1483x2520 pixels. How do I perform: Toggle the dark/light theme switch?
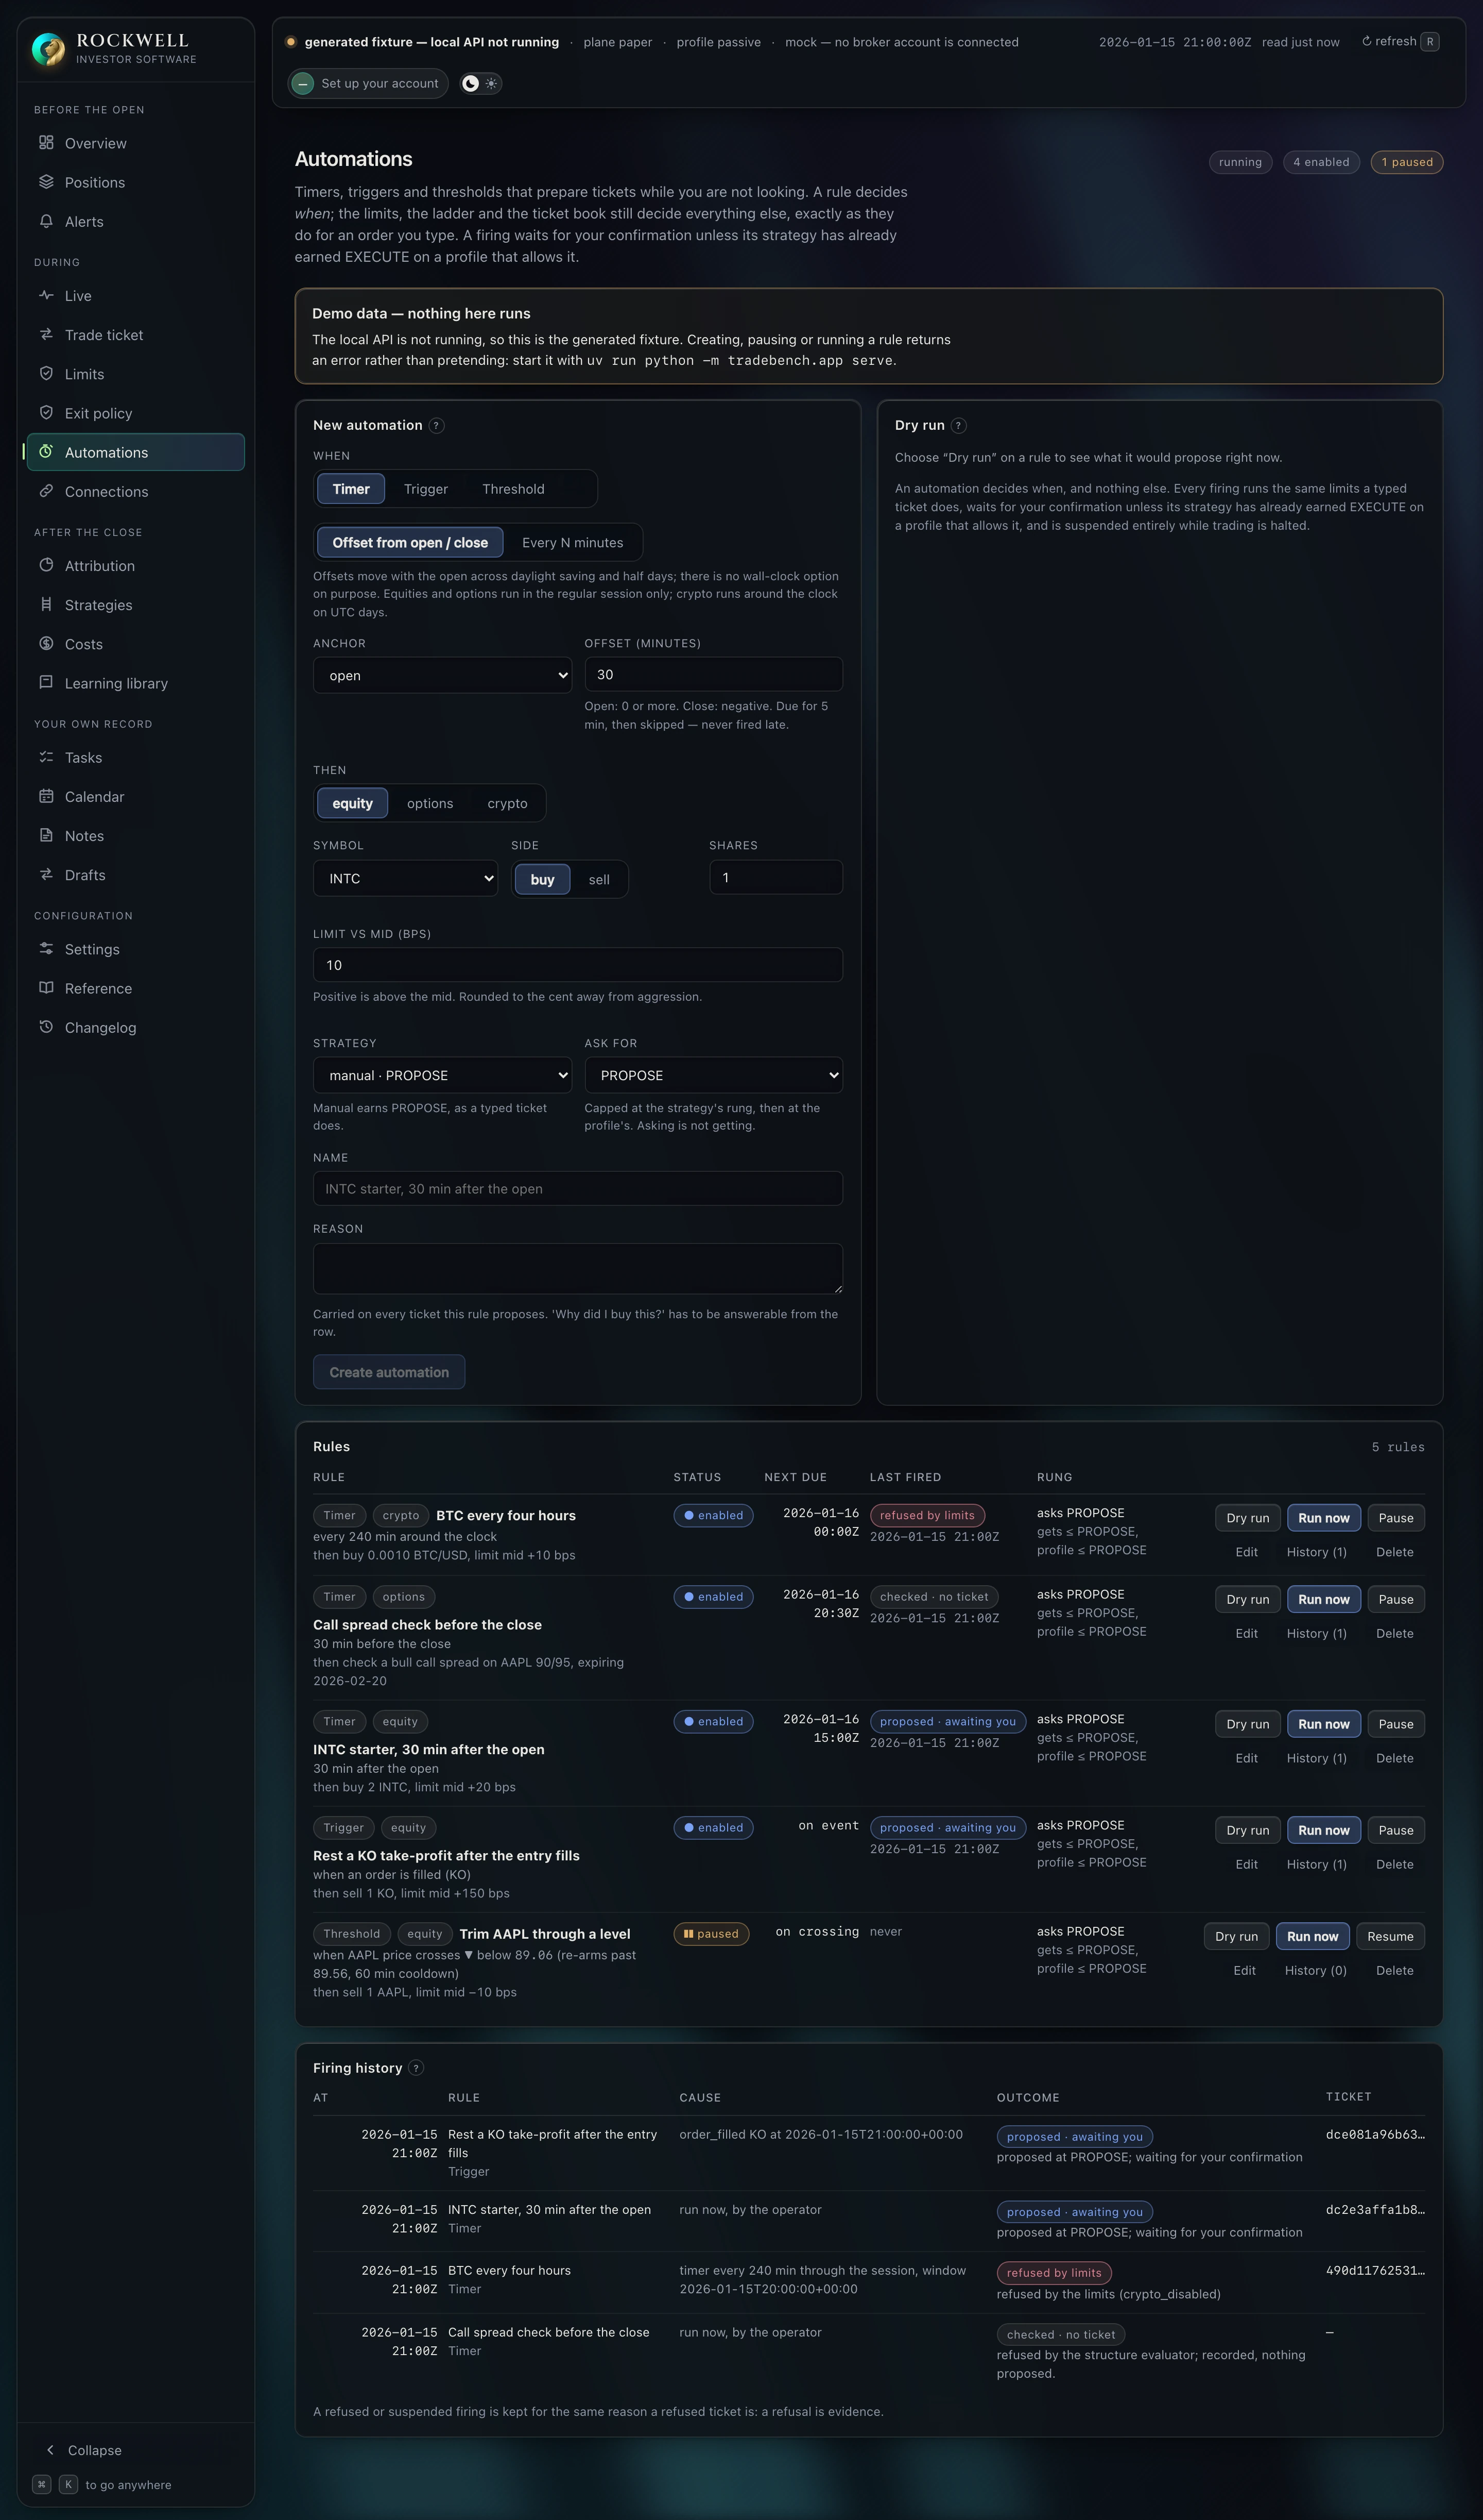click(480, 84)
